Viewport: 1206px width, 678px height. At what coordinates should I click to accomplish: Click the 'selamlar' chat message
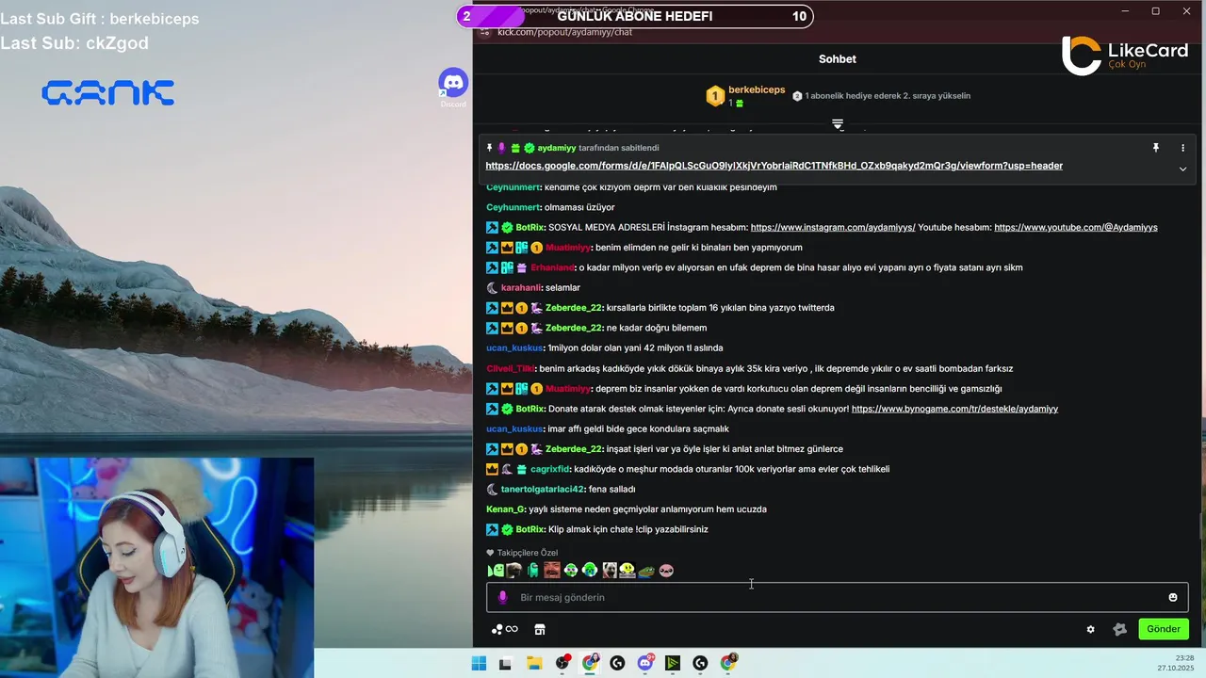(563, 287)
